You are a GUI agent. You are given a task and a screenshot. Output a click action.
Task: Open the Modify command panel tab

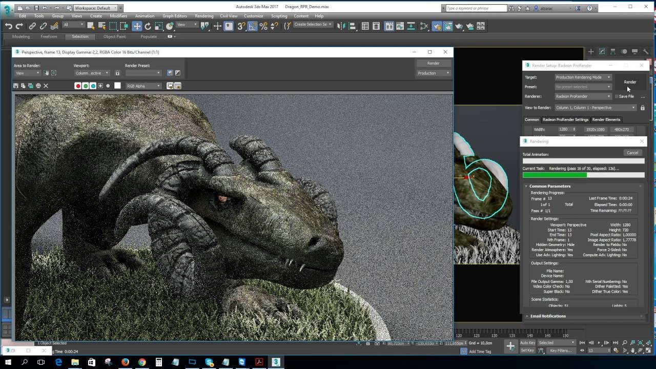[602, 52]
